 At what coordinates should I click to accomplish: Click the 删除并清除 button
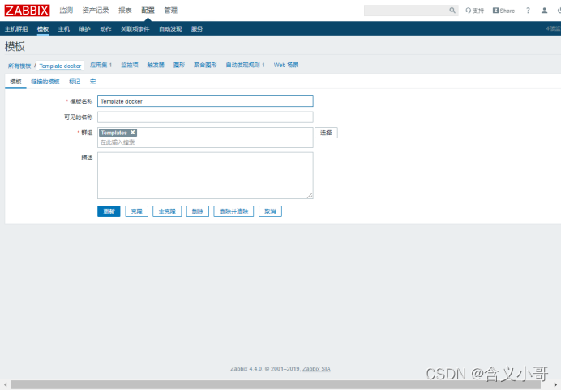point(233,211)
